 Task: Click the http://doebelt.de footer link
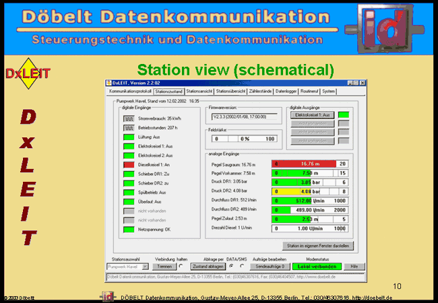[x=372, y=298]
